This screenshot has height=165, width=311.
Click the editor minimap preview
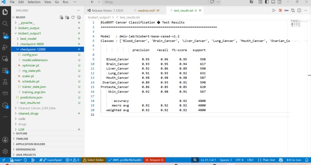(299, 23)
